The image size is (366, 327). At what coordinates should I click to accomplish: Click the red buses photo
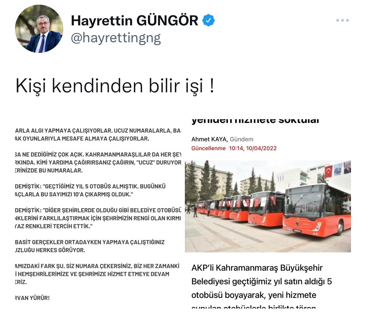point(268,206)
